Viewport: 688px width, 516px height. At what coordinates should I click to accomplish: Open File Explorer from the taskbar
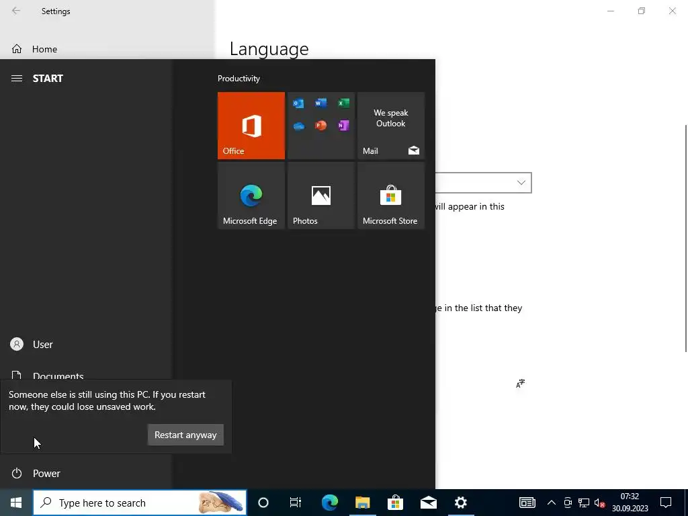[x=362, y=503]
